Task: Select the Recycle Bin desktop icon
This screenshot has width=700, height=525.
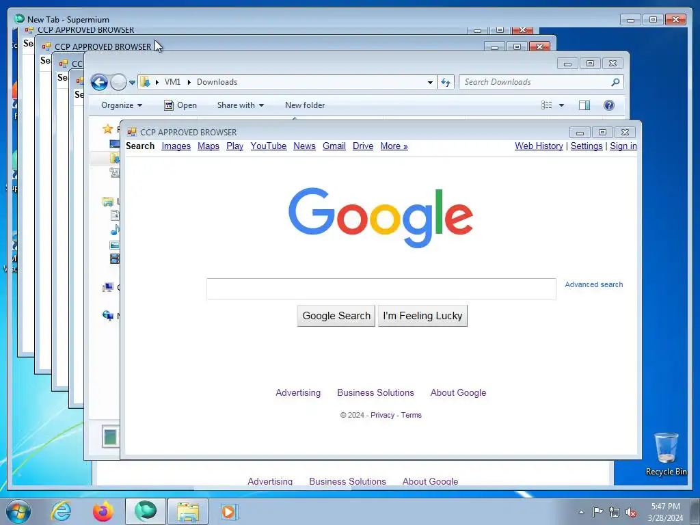Action: tap(666, 454)
